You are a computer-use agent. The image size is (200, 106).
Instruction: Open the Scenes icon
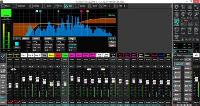[177, 22]
